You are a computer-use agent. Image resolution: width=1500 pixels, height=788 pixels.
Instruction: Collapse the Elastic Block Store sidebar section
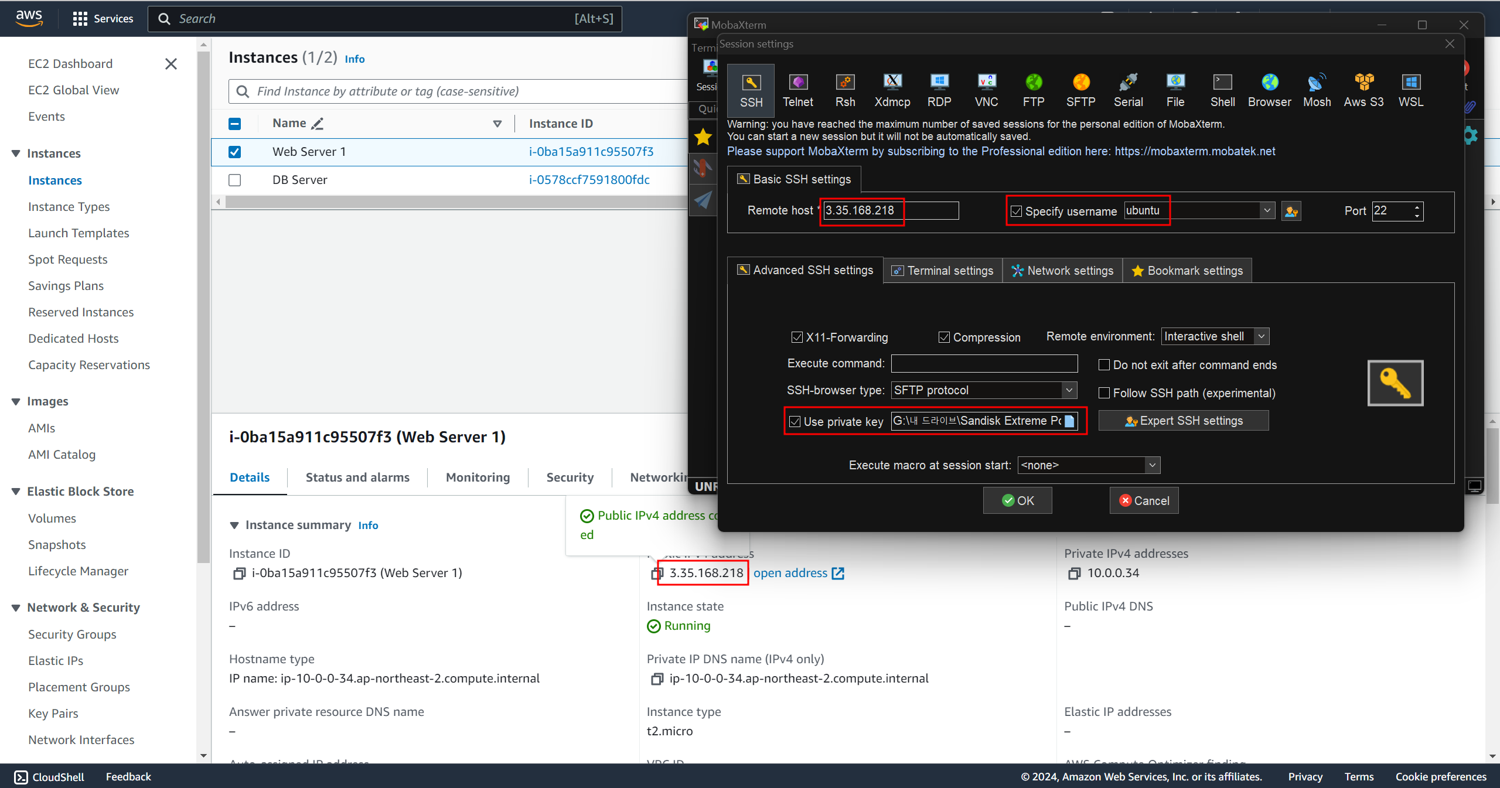point(16,492)
